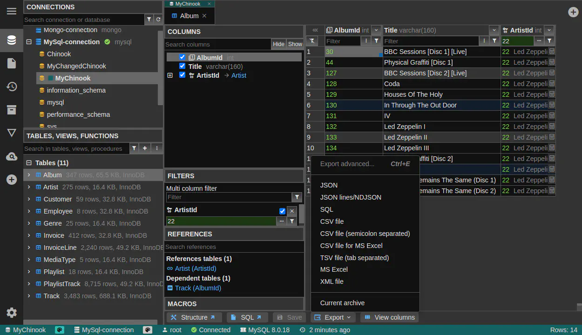The height and width of the screenshot is (335, 582).
Task: Click the Search columns input field
Action: (x=217, y=44)
